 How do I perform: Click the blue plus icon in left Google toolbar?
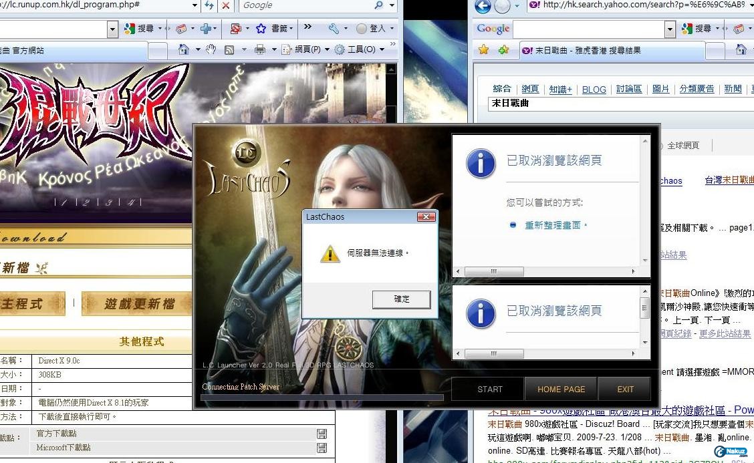point(205,29)
